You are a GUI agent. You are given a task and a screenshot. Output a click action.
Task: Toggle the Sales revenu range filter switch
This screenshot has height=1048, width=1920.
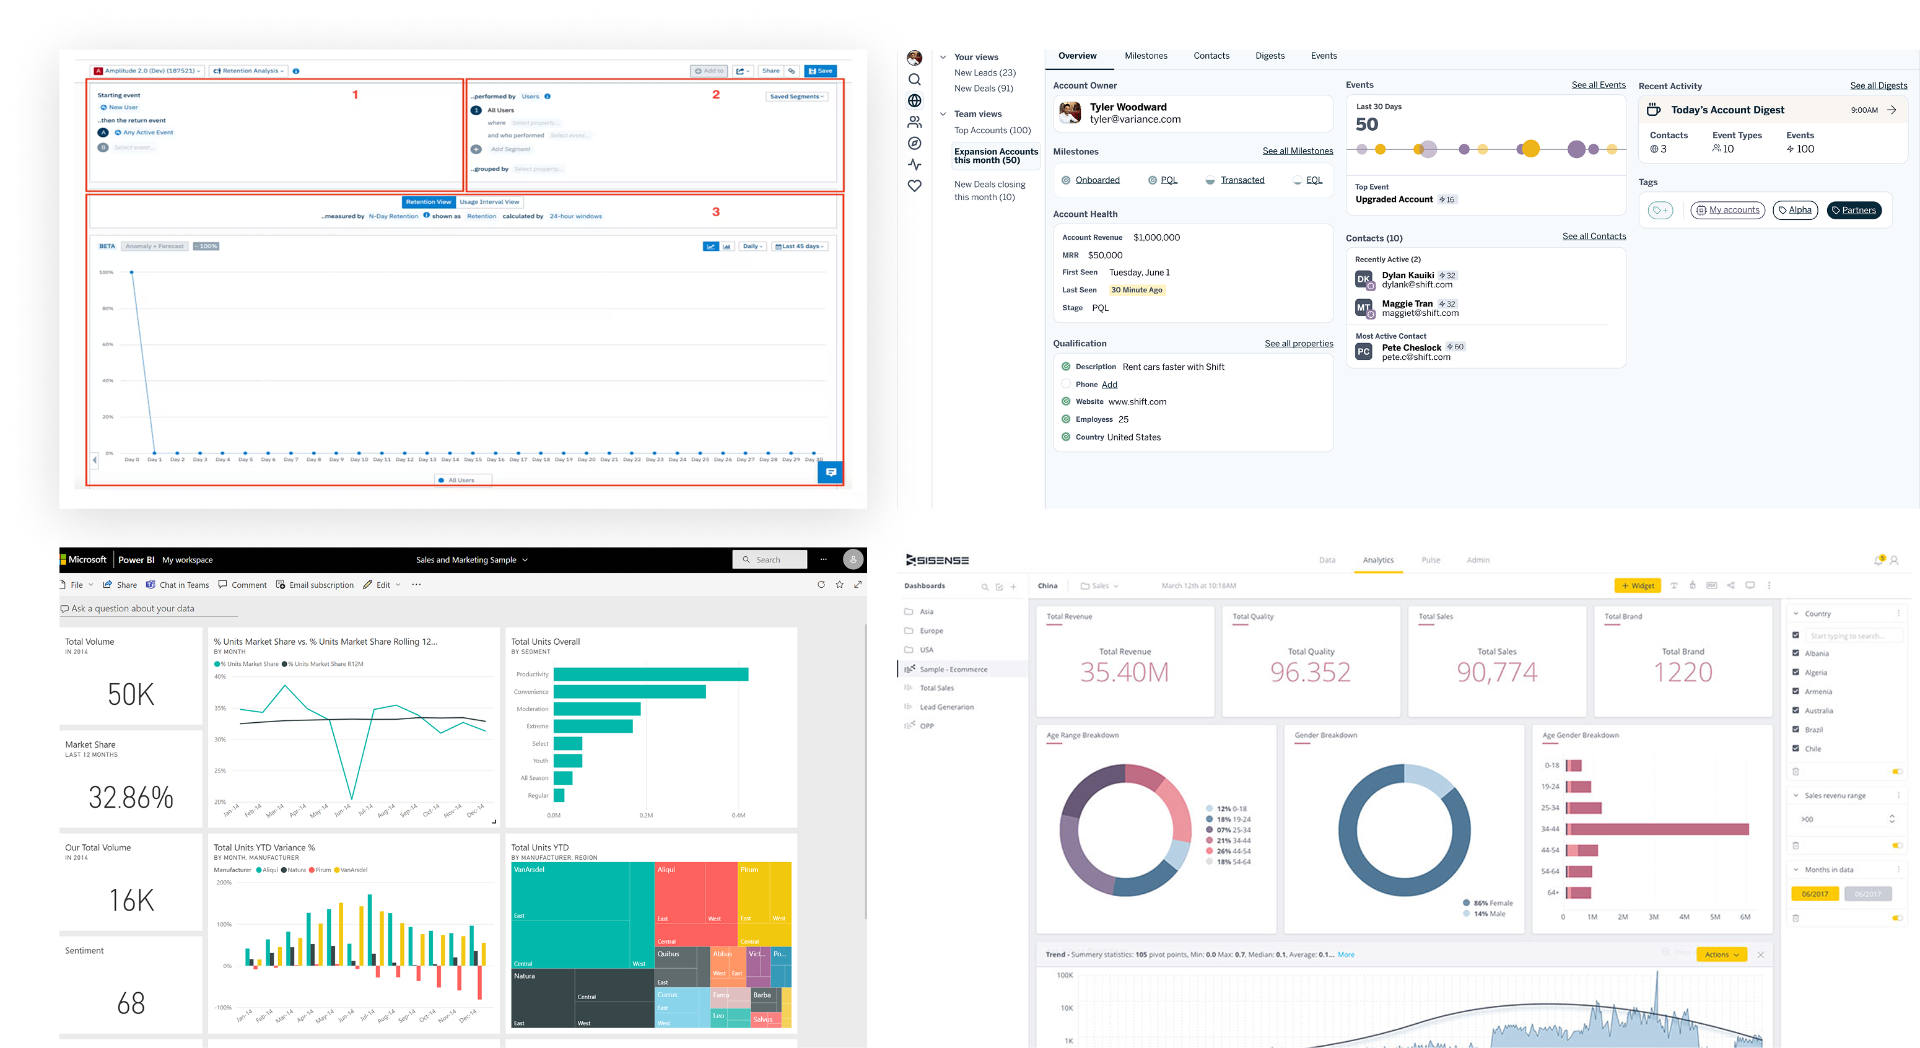tap(1897, 845)
